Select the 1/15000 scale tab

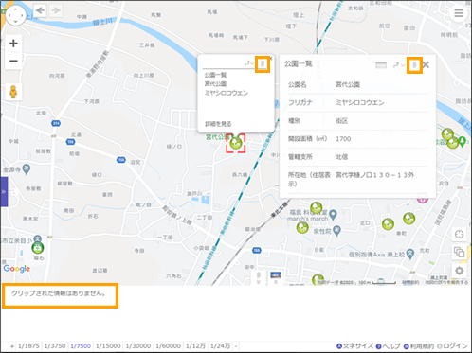click(108, 346)
